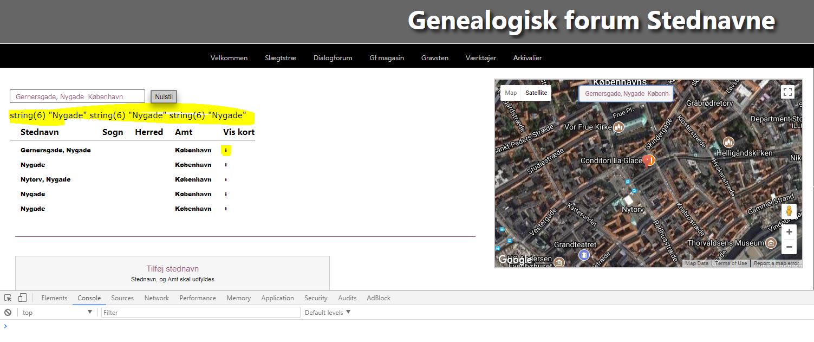Click the red location marker on the map

(x=647, y=160)
